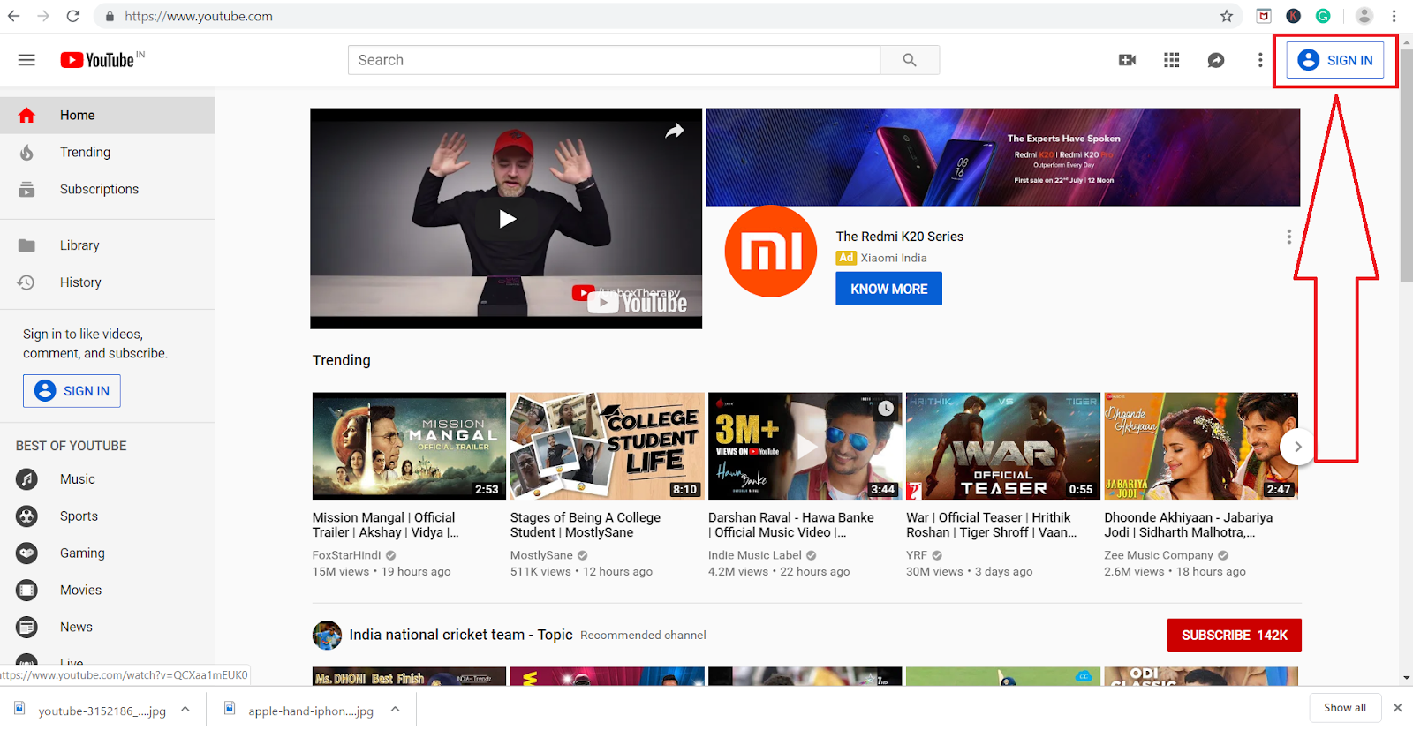
Task: Go to Home in the sidebar
Action: [108, 116]
